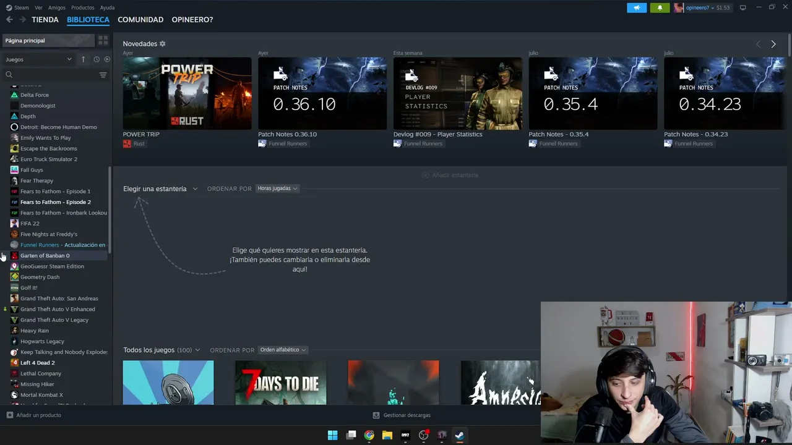Open the Windows Start menu

point(332,435)
